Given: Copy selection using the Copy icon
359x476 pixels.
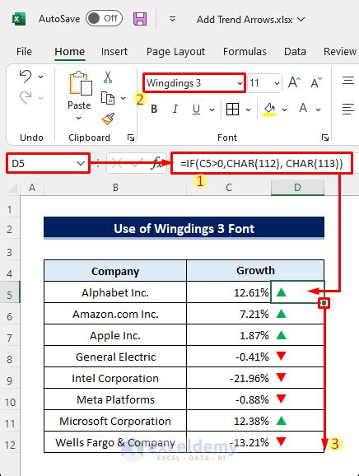Looking at the screenshot, I should pyautogui.click(x=108, y=98).
